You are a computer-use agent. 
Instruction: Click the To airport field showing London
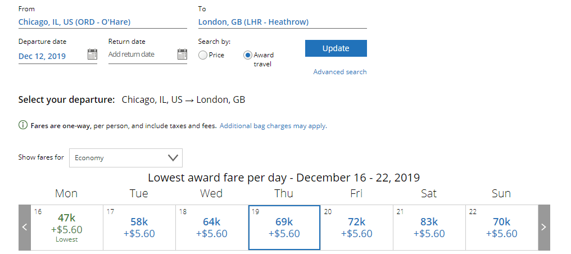point(283,22)
